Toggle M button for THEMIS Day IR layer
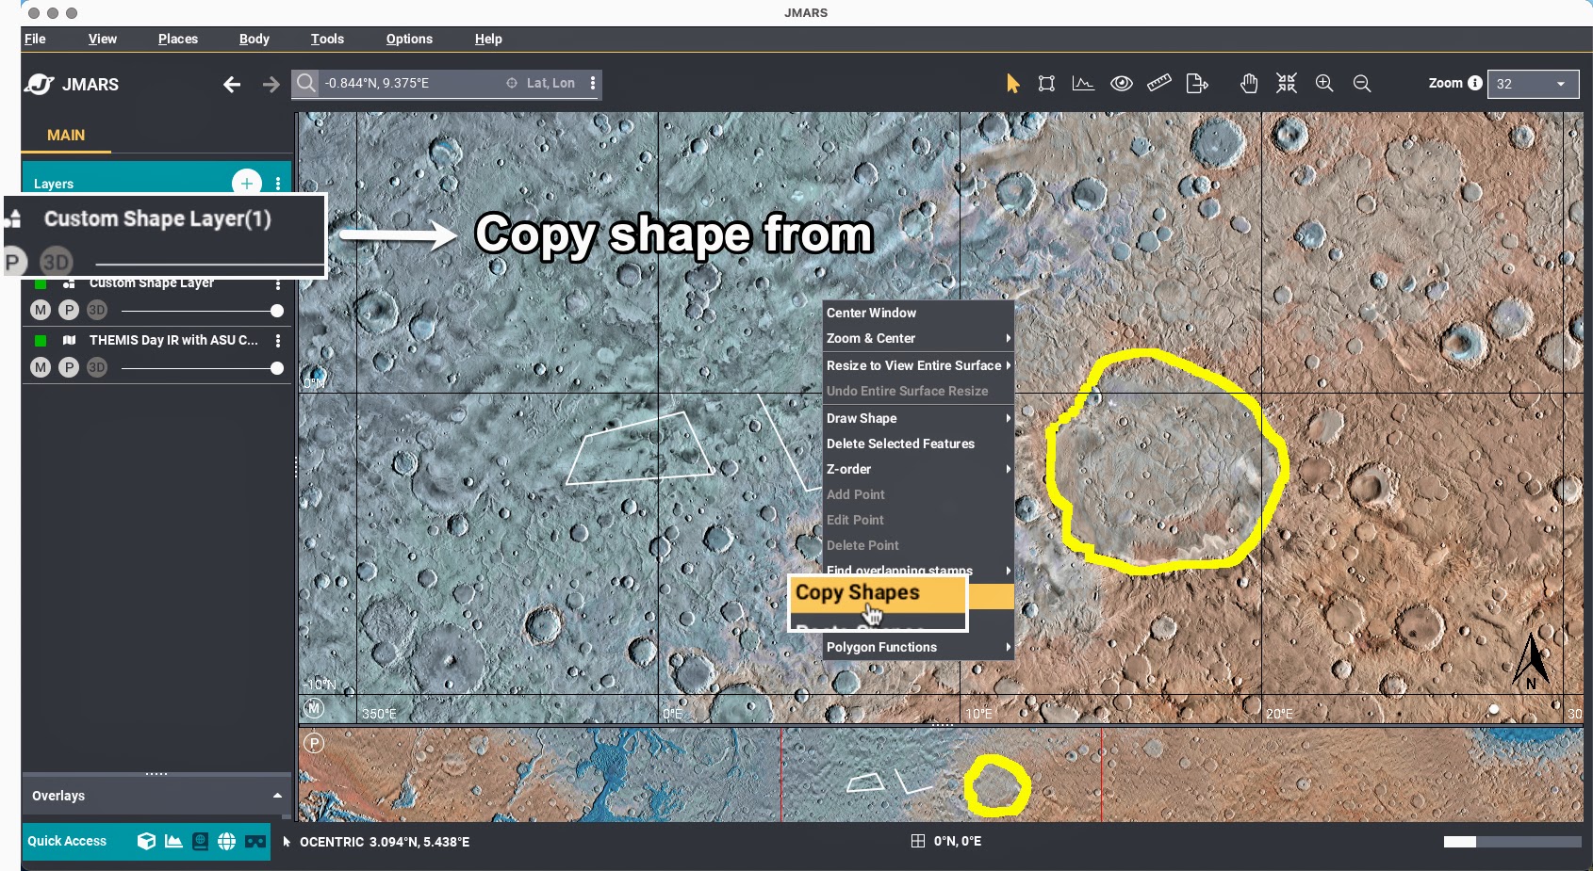Image resolution: width=1593 pixels, height=871 pixels. [41, 367]
